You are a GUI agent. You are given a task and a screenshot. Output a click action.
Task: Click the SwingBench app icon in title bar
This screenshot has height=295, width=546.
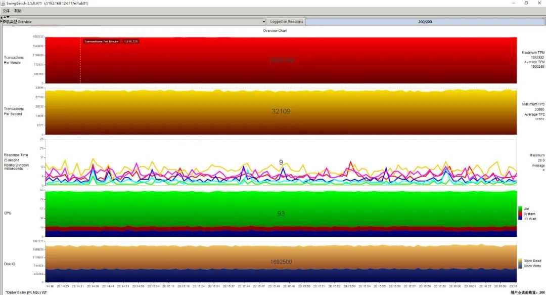tap(4, 3)
